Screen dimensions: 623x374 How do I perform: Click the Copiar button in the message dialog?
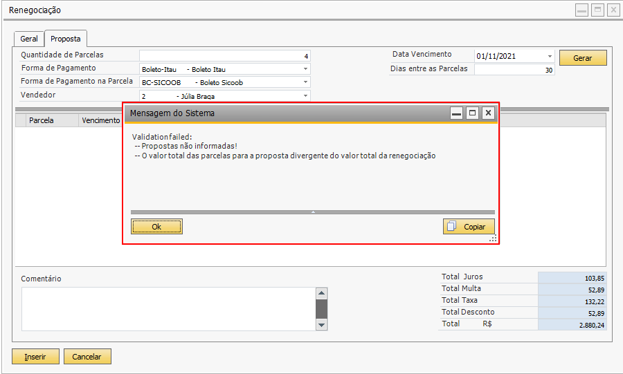click(x=469, y=227)
